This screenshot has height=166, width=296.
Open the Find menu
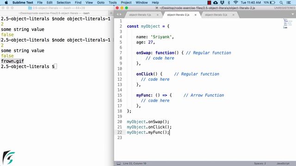click(78, 2)
